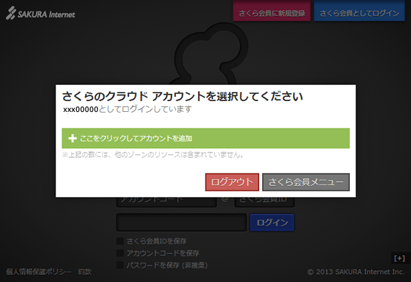
Task: Open the 個人情報保護ポリシー link
Action: 38,272
